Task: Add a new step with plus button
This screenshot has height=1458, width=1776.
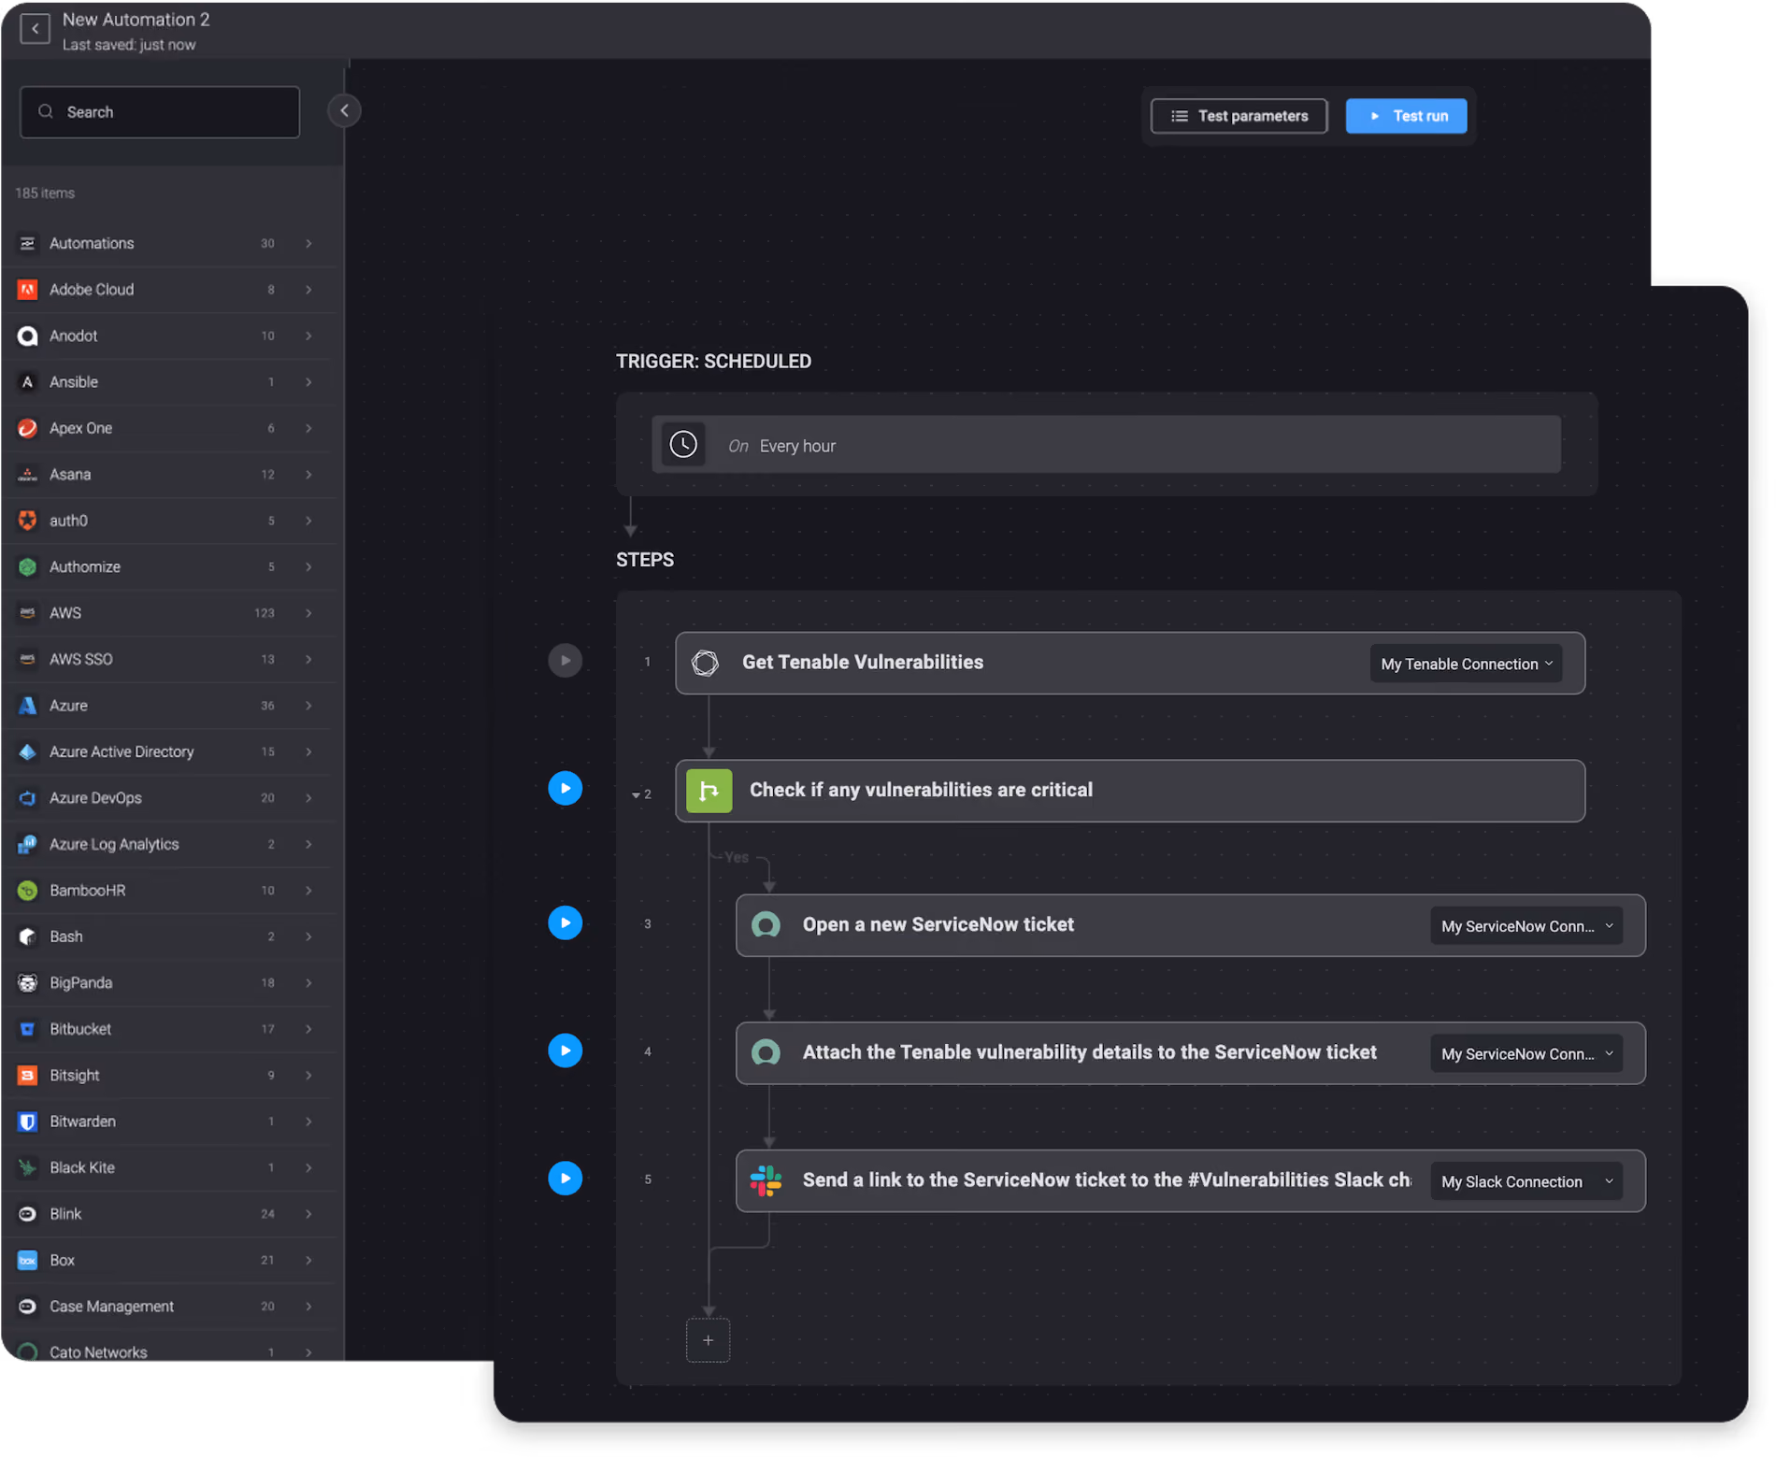Action: (708, 1340)
